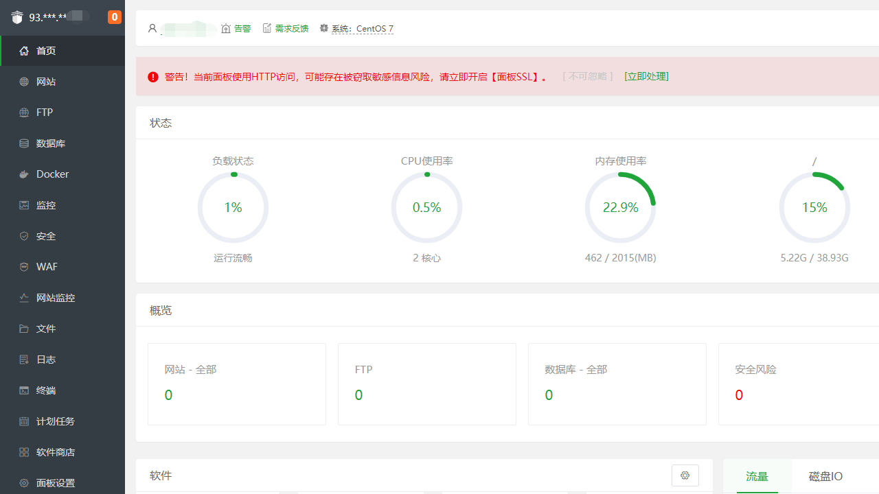Open the 数据库 - 全部 overview card
879x494 pixels.
(x=617, y=384)
